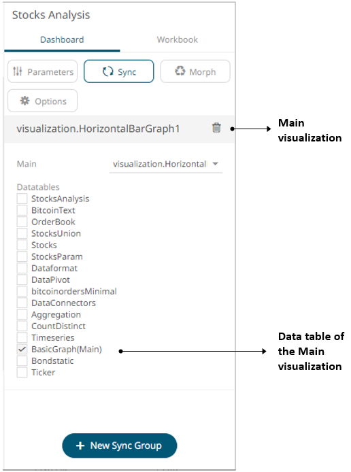Click the plus icon on New Sync Group
The height and width of the screenshot is (472, 351).
click(x=80, y=445)
